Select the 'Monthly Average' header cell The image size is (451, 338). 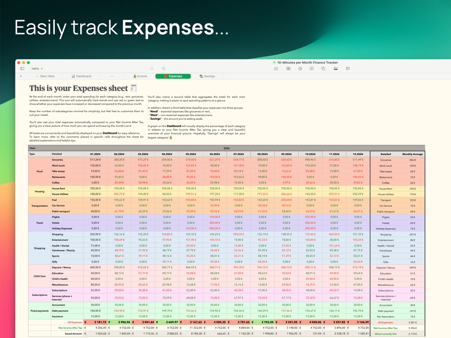pyautogui.click(x=412, y=154)
